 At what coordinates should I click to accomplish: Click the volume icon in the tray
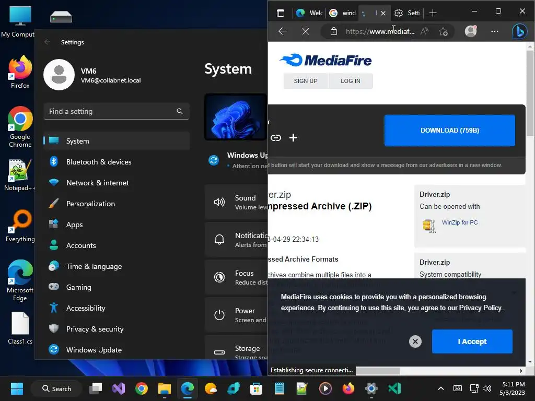[x=487, y=388]
